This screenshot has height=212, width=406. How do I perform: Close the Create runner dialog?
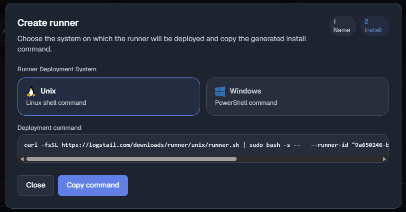(36, 186)
